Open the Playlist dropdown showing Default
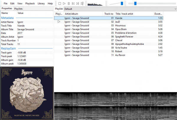This screenshot has width=177, height=120. pyautogui.click(x=120, y=9)
